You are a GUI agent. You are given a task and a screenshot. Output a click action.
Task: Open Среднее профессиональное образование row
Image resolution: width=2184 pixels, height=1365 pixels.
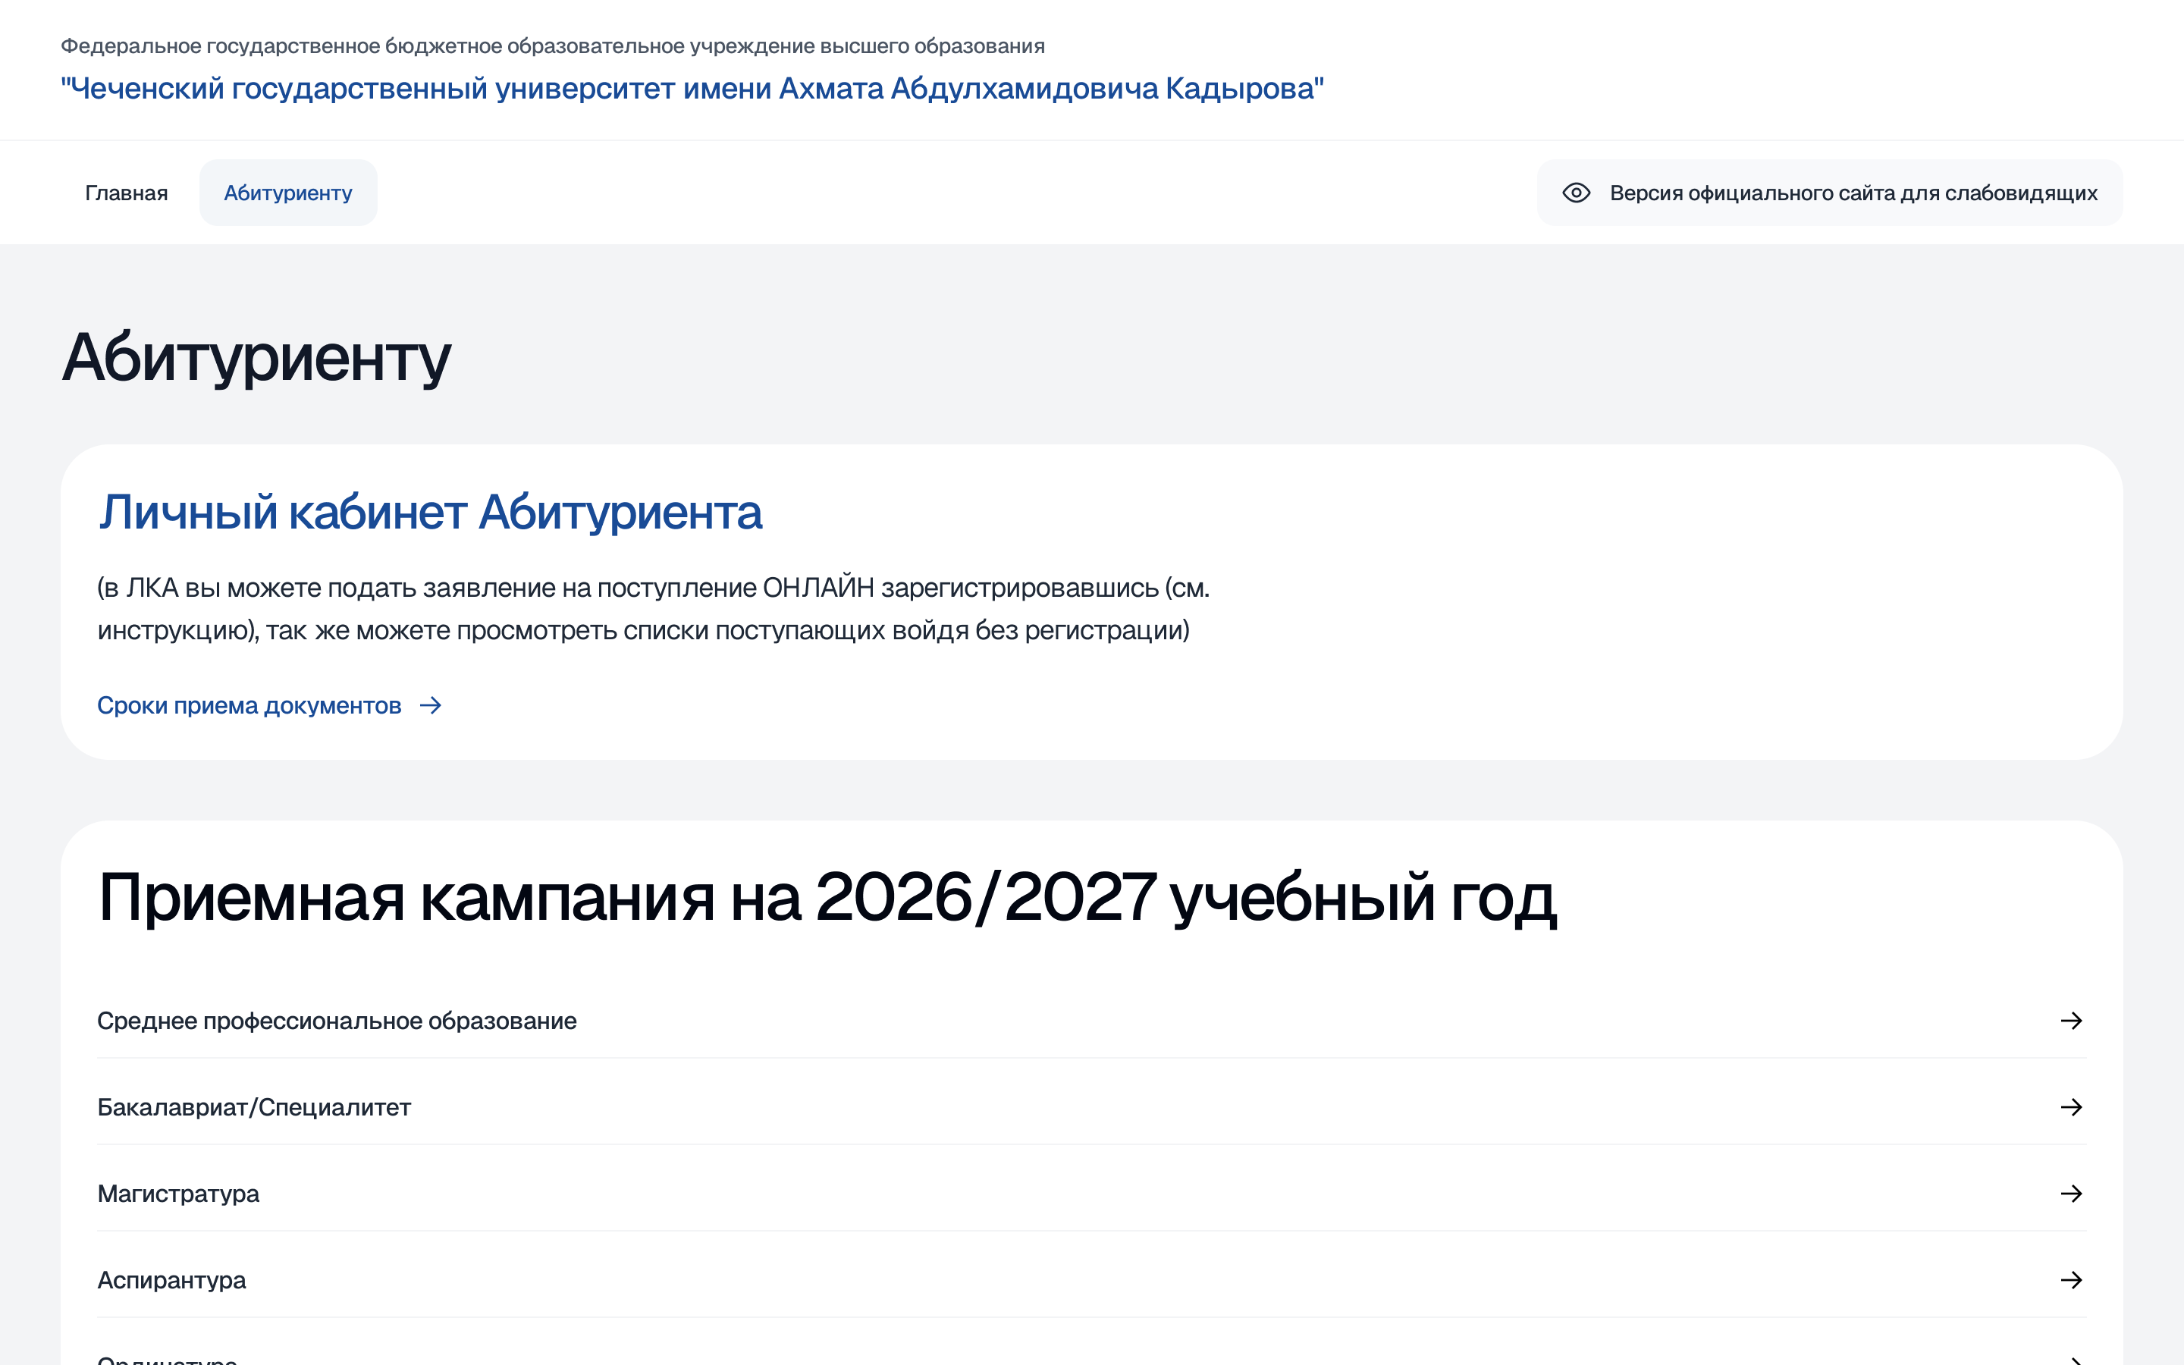click(1091, 1020)
